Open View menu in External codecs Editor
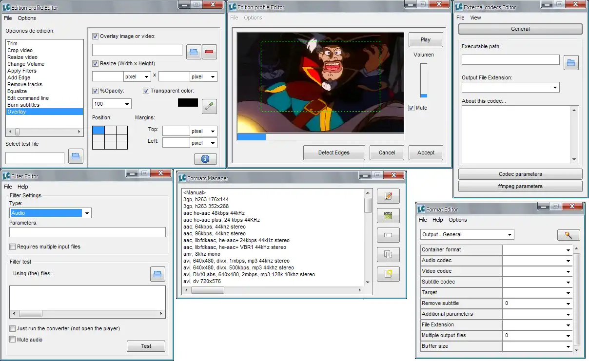589x361 pixels. 475,18
